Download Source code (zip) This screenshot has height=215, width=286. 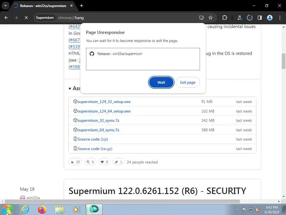pos(93,139)
